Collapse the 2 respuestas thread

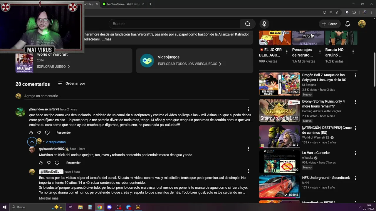coord(32,142)
